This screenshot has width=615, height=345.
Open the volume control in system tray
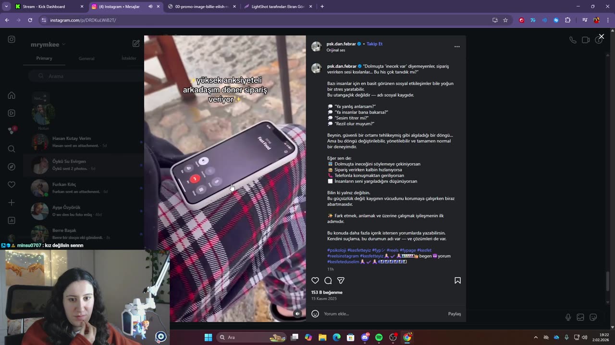[x=584, y=337]
